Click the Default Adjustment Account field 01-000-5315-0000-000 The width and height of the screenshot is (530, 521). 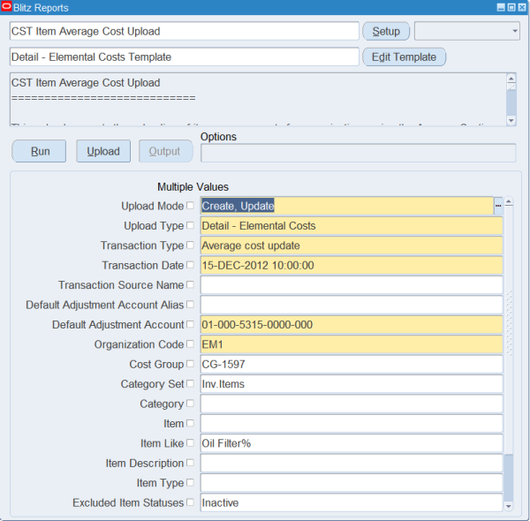tap(352, 324)
